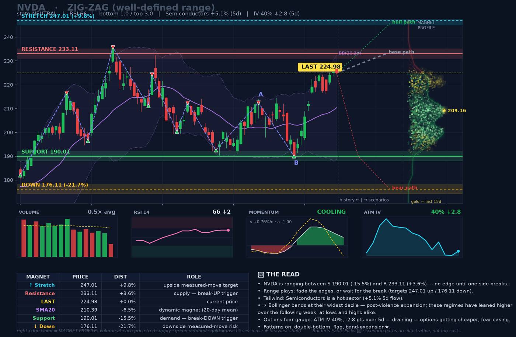Click the 'Options fear gauge' bullet
The height and width of the screenshot is (337, 516).
pyautogui.click(x=384, y=320)
